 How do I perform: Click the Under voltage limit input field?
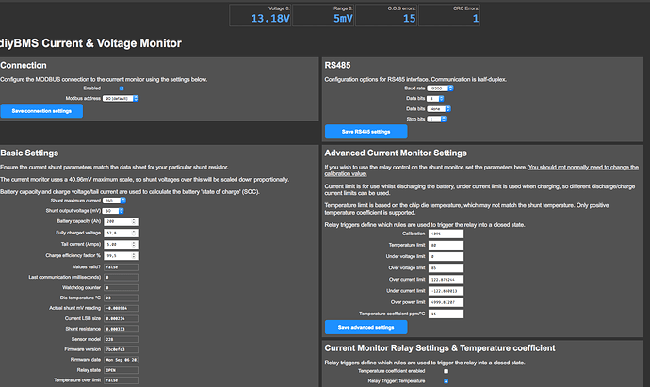446,256
